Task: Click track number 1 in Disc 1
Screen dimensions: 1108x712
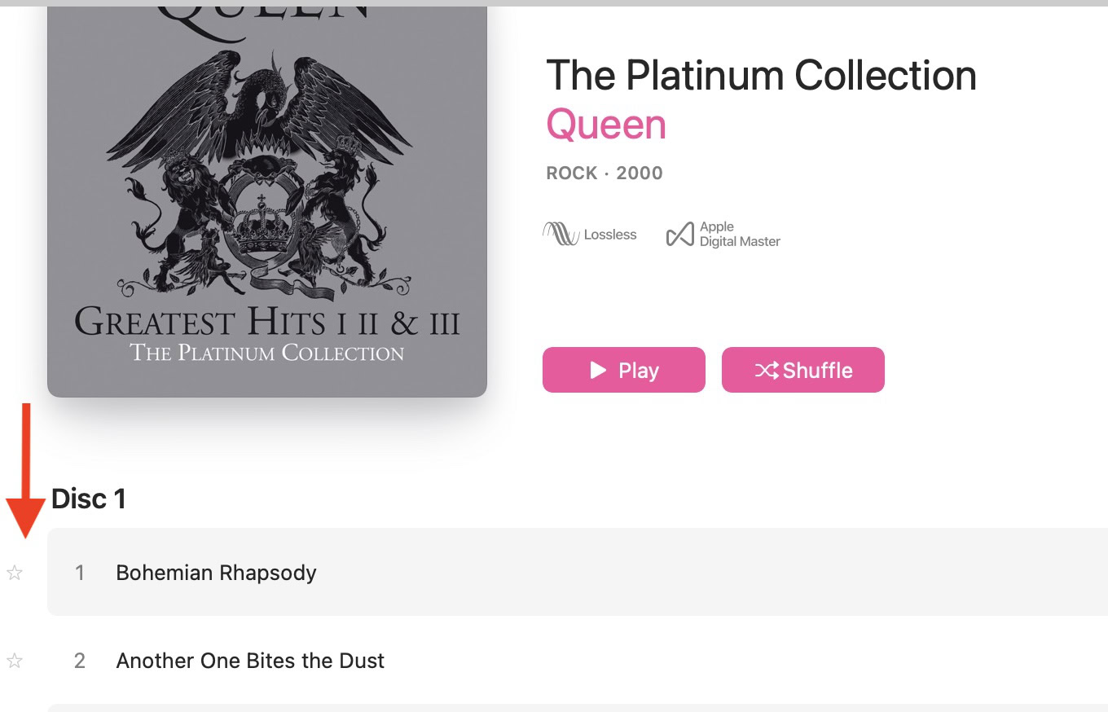Action: tap(80, 573)
